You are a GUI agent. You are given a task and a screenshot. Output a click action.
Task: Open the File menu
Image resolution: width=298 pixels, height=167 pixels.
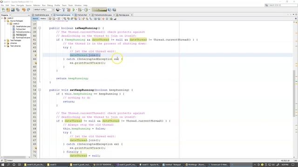pos(2,5)
